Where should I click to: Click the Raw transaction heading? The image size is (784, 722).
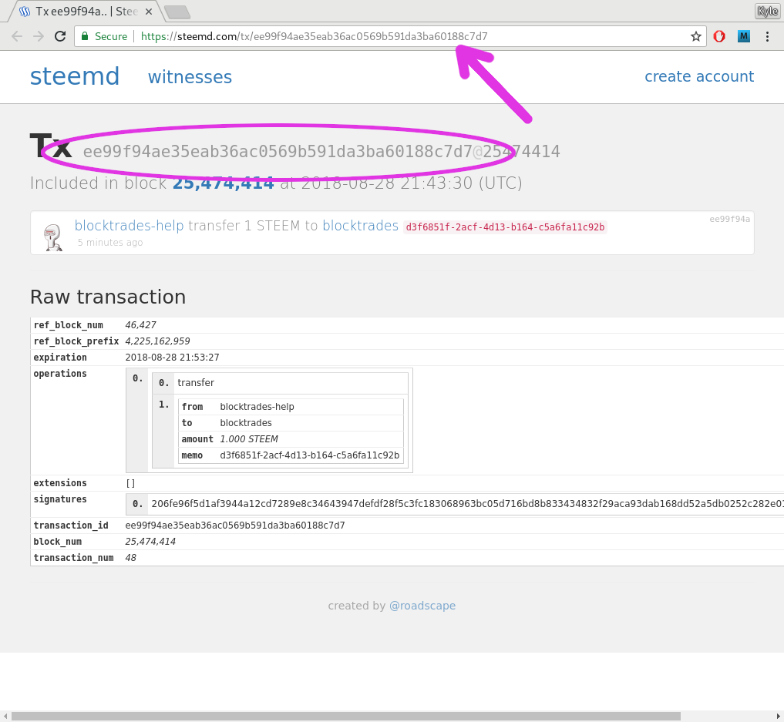108,297
